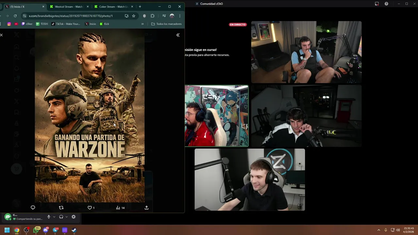The width and height of the screenshot is (418, 235).
Task: Open view analytics showing 14 views
Action: [120, 208]
